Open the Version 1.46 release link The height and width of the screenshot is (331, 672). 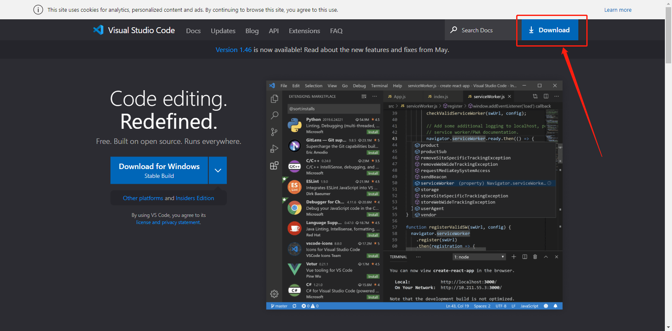234,50
